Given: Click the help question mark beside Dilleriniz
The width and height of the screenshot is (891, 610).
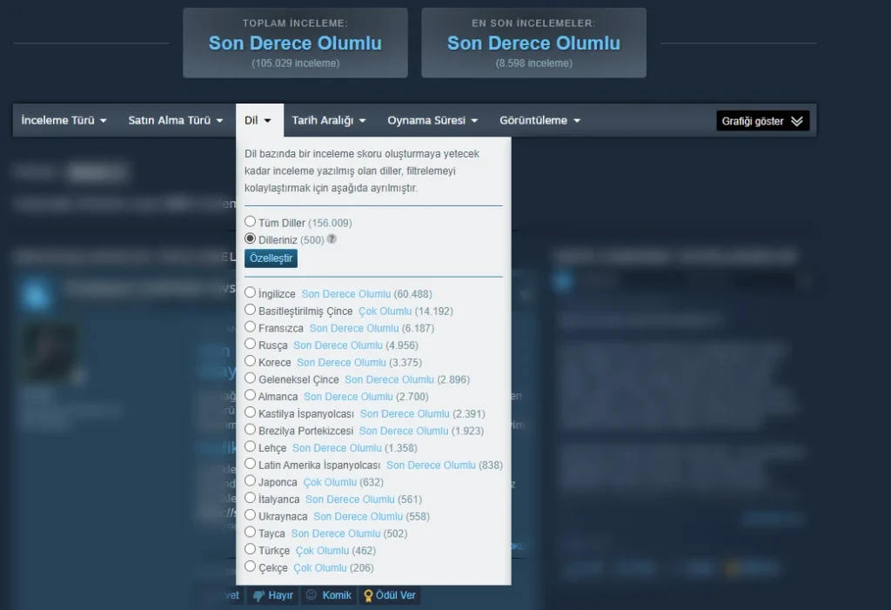Looking at the screenshot, I should 332,239.
